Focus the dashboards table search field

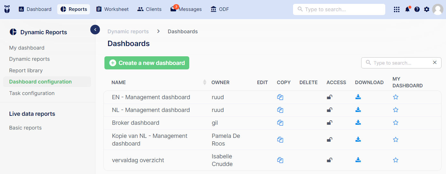tap(401, 63)
